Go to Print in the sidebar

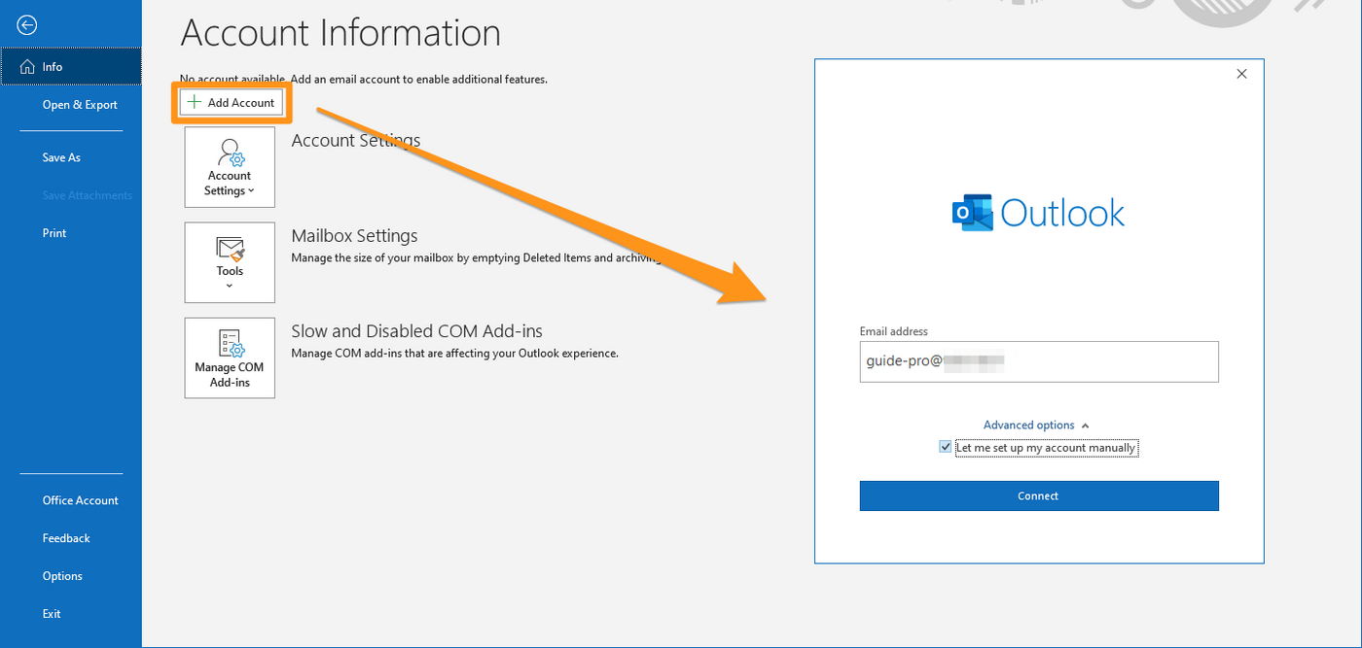coord(54,233)
